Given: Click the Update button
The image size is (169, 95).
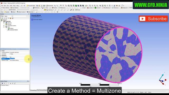Looking at the screenshot, I should [x=7, y=12].
